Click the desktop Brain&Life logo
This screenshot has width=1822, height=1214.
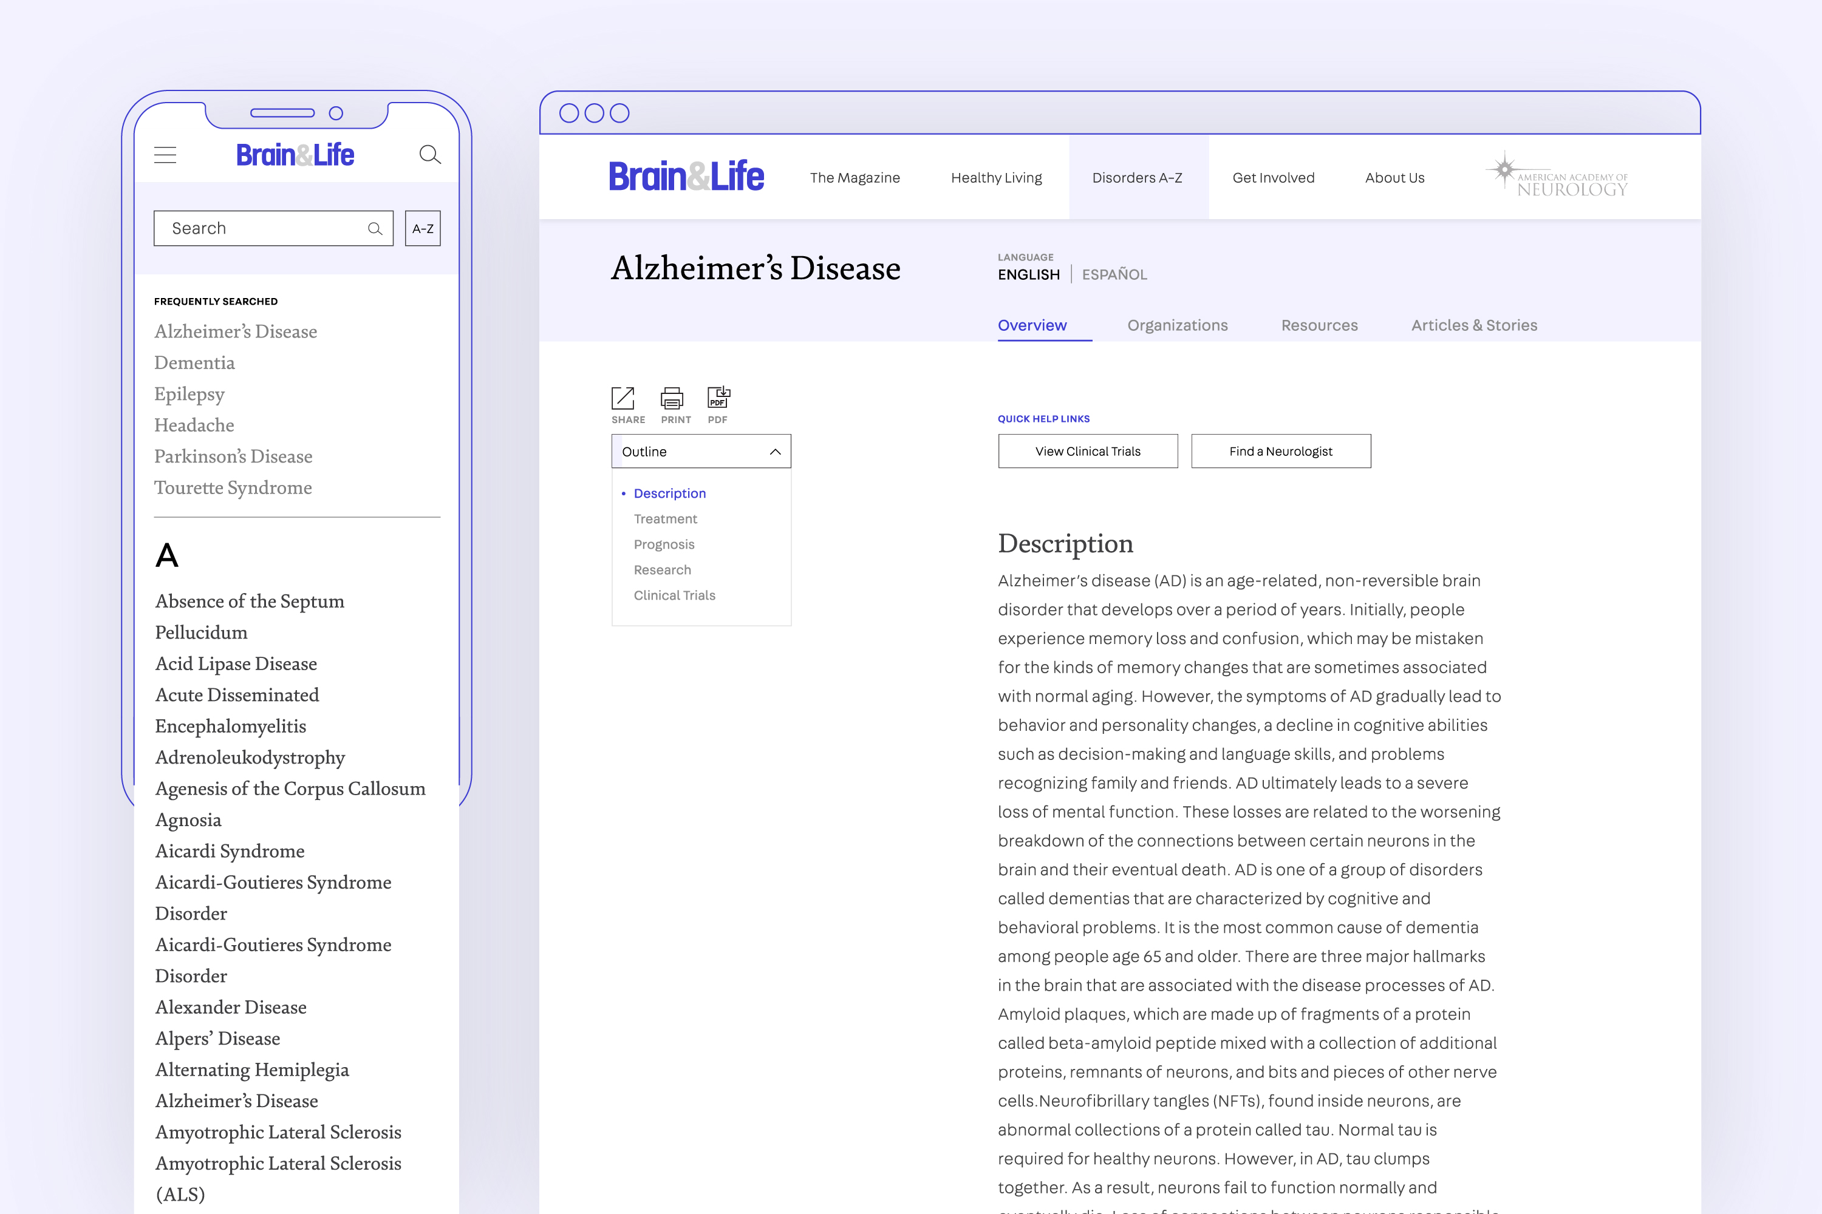coord(686,177)
